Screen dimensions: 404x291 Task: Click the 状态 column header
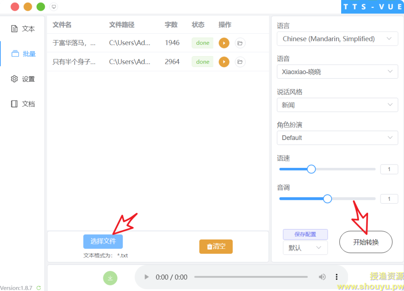coord(198,25)
